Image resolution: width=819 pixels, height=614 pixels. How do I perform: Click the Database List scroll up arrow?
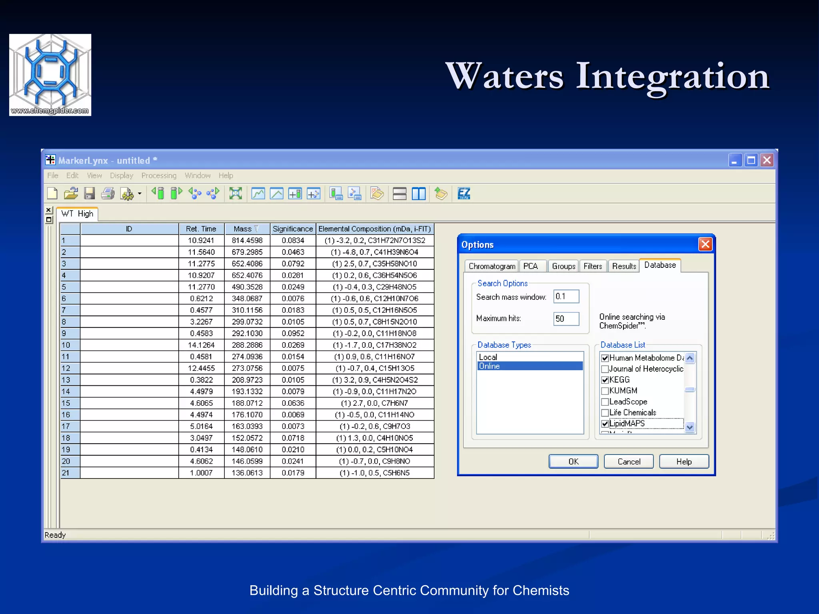click(690, 358)
